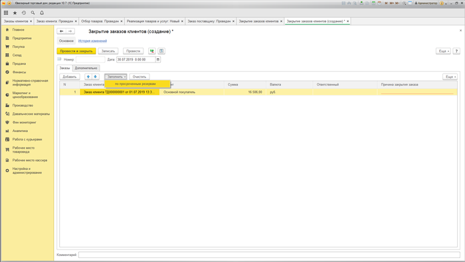465x262 pixels.
Task: Open Давальческие материалы section
Action: [x=31, y=114]
